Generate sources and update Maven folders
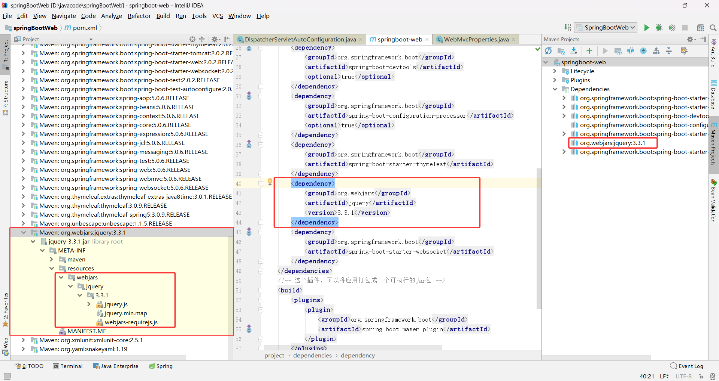 click(x=561, y=51)
